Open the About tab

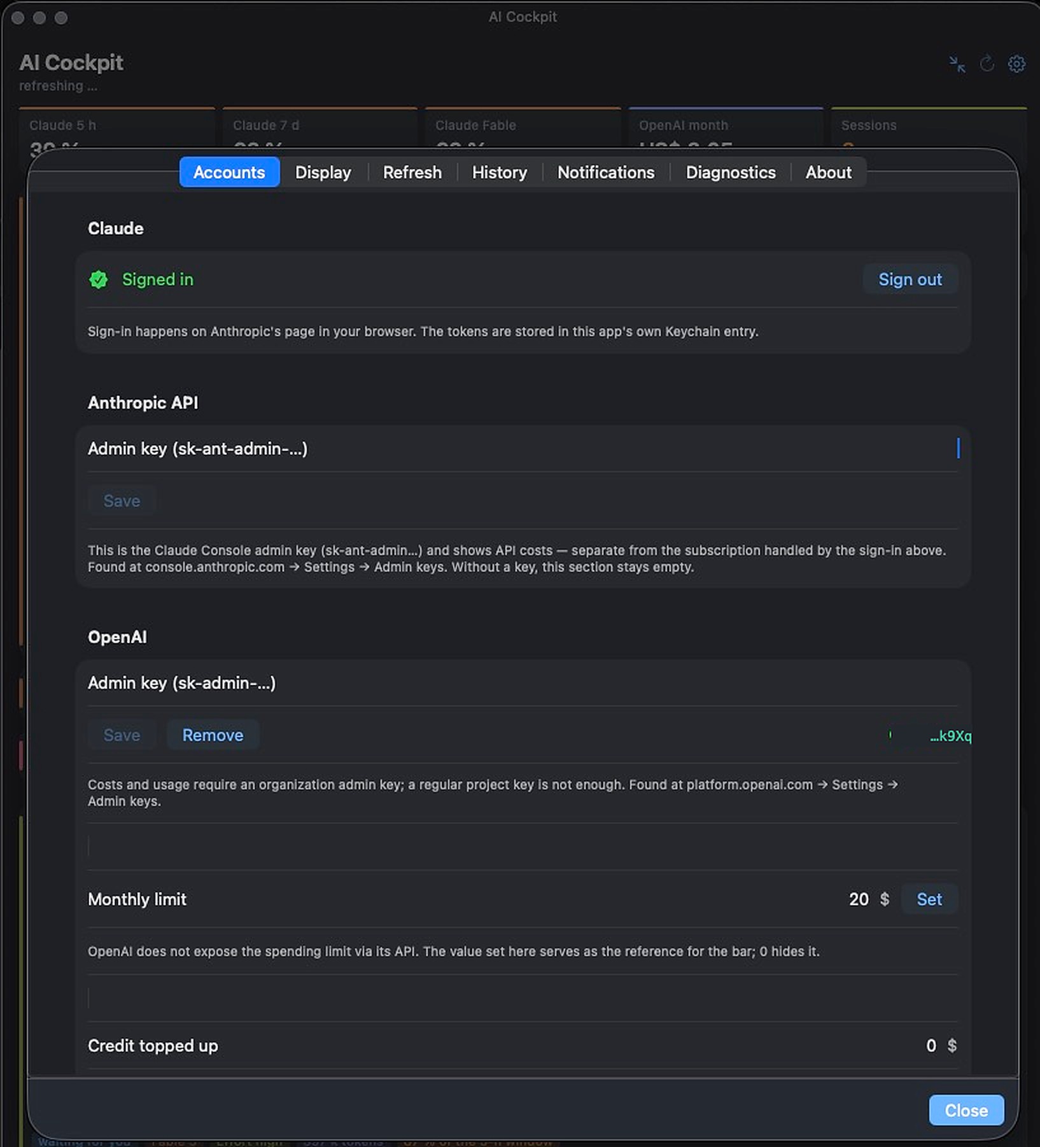[x=828, y=172]
